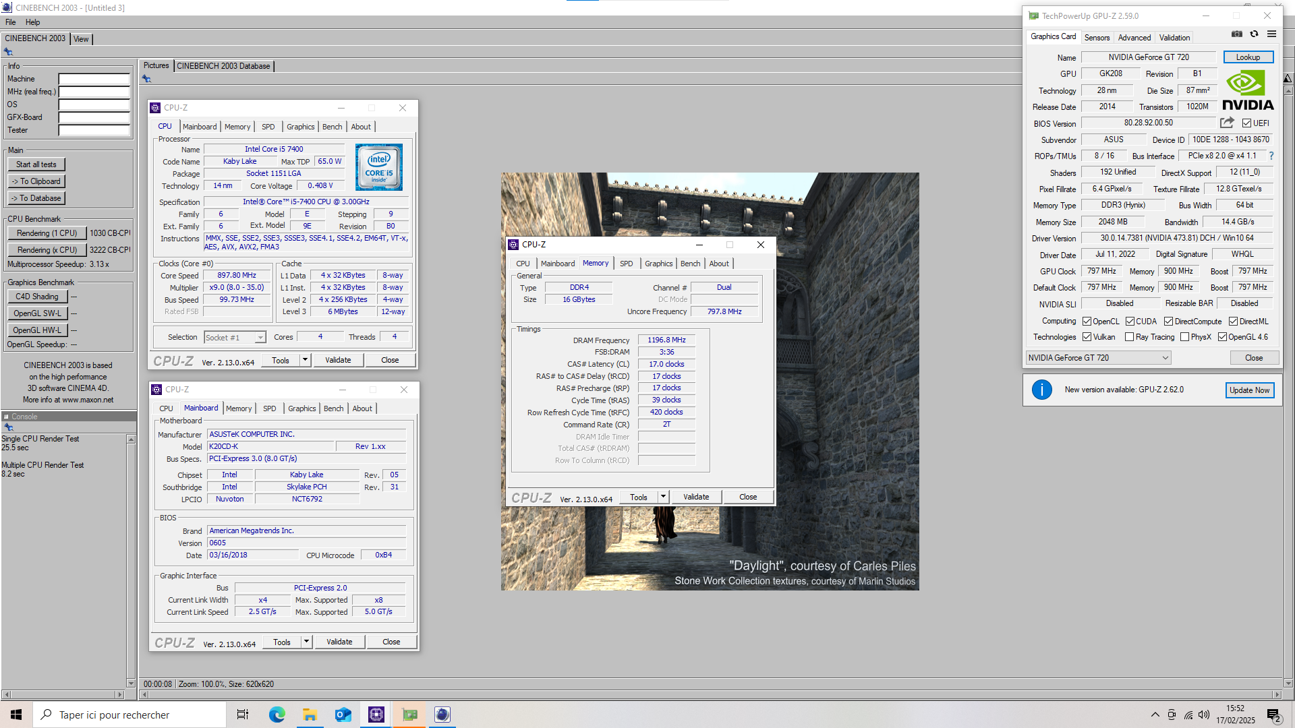Screen dimensions: 1295x728
Task: Click the BIOS export share icon in GPU-Z
Action: pos(1227,123)
